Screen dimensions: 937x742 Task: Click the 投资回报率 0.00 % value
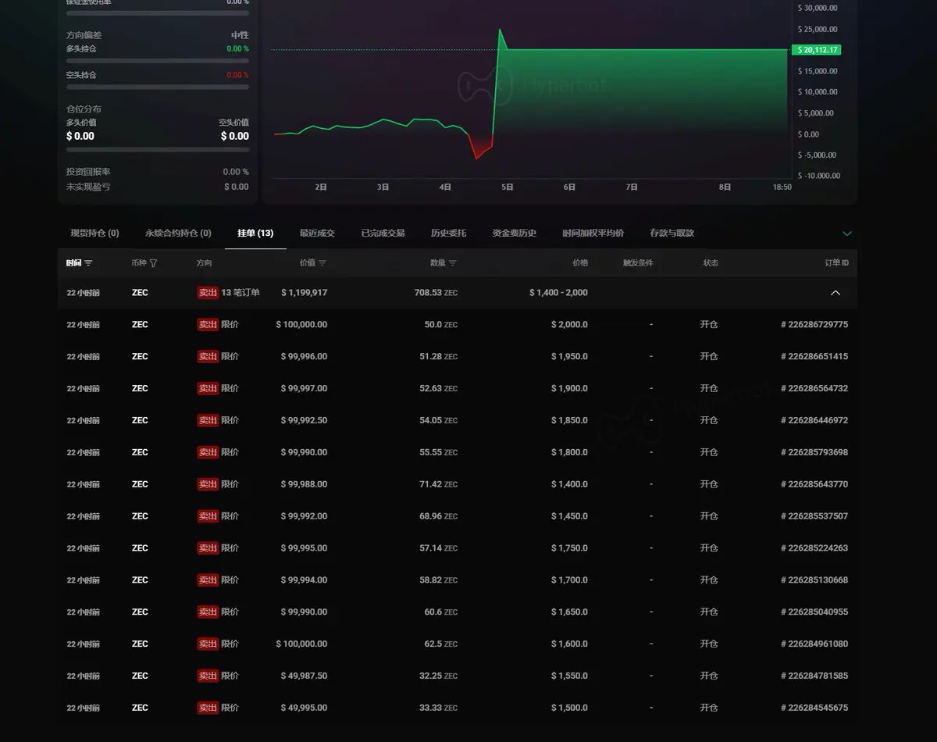[236, 172]
